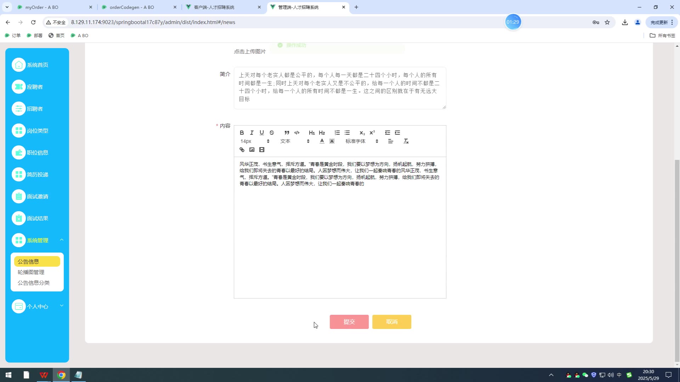The image size is (680, 382).
Task: Insert a hyperlink in editor
Action: click(242, 150)
